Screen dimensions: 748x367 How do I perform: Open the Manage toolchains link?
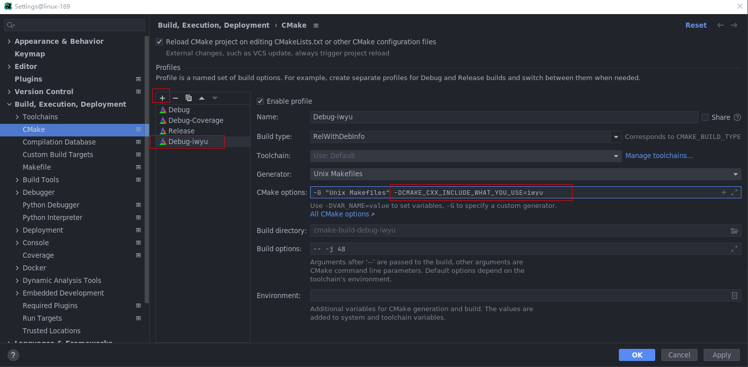[x=659, y=156]
